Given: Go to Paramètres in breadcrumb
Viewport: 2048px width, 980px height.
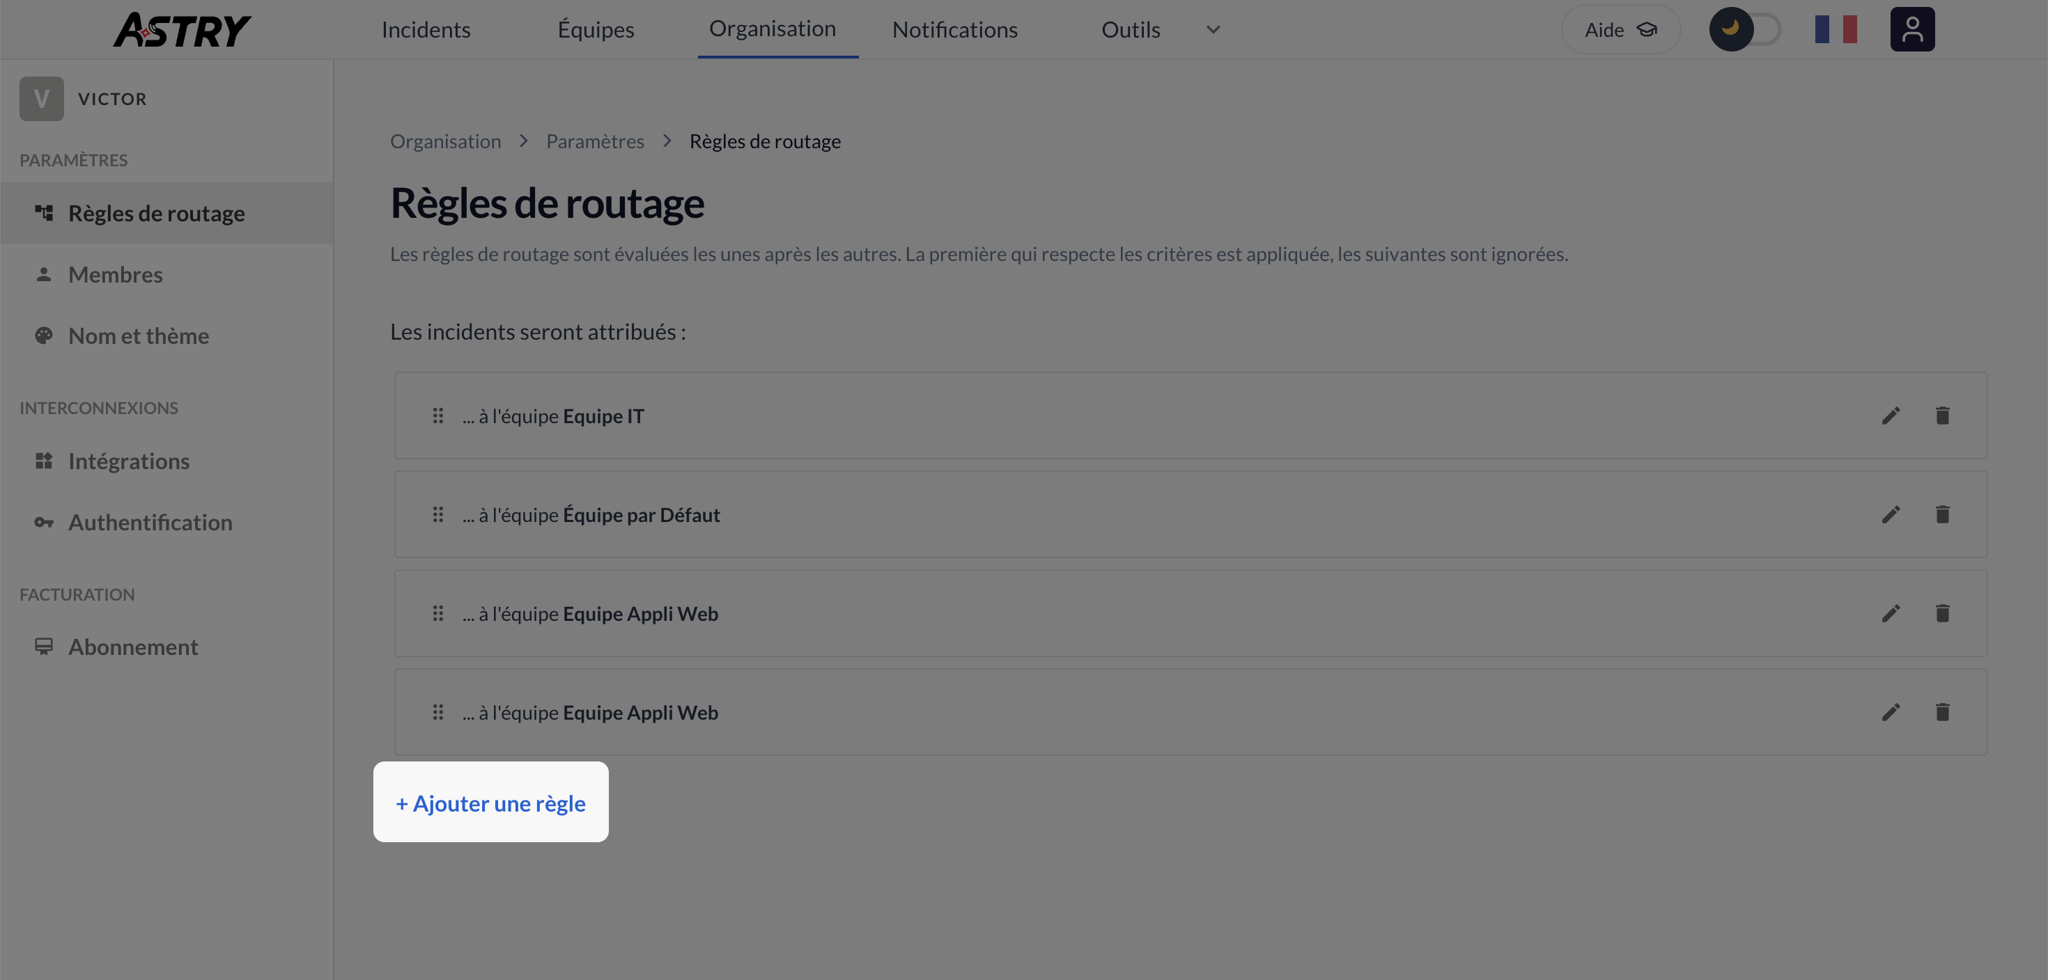Looking at the screenshot, I should [595, 141].
